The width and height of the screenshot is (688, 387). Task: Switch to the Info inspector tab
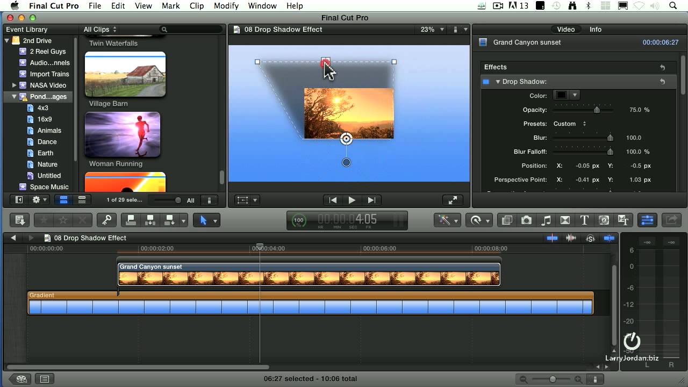pos(596,30)
